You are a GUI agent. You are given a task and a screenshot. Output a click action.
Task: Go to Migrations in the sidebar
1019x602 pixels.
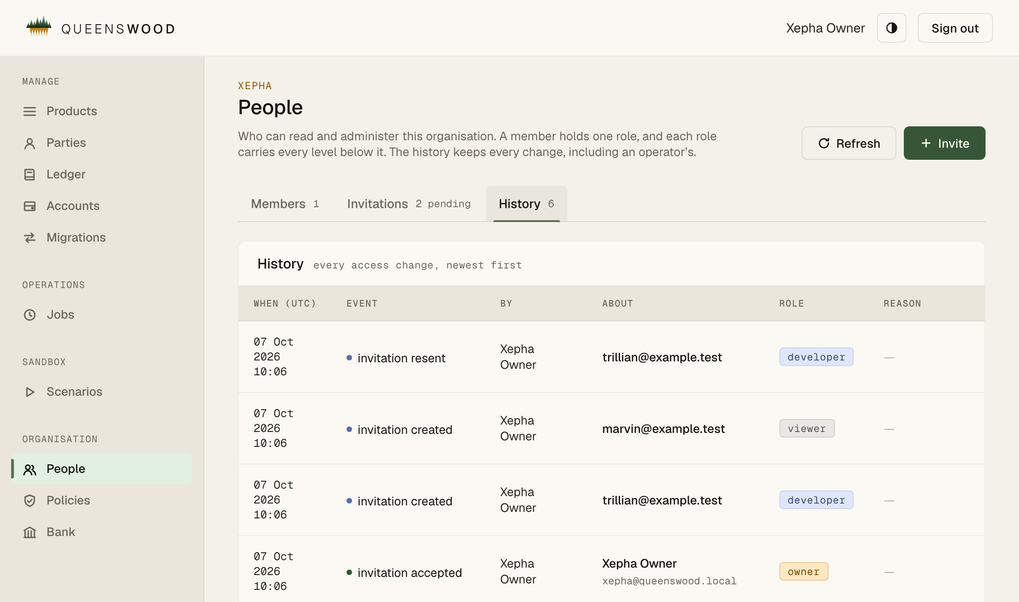pyautogui.click(x=102, y=237)
